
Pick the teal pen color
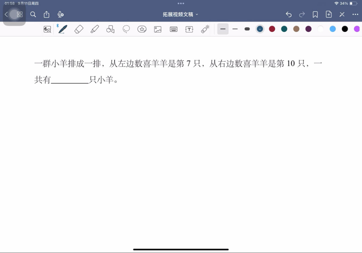[x=284, y=29]
